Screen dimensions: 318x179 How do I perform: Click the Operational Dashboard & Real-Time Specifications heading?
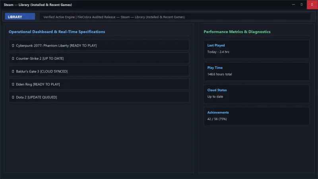57,32
